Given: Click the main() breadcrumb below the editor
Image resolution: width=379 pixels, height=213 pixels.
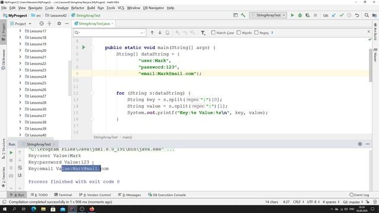Looking at the screenshot, I should pyautogui.click(x=127, y=137).
